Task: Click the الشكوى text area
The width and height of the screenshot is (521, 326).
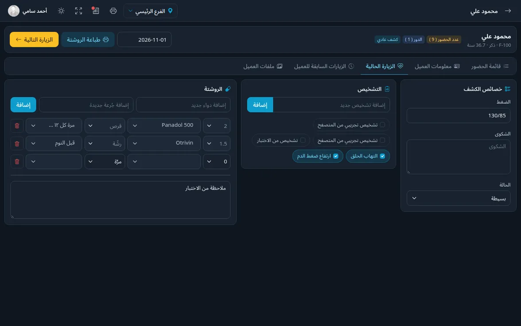Action: click(459, 157)
